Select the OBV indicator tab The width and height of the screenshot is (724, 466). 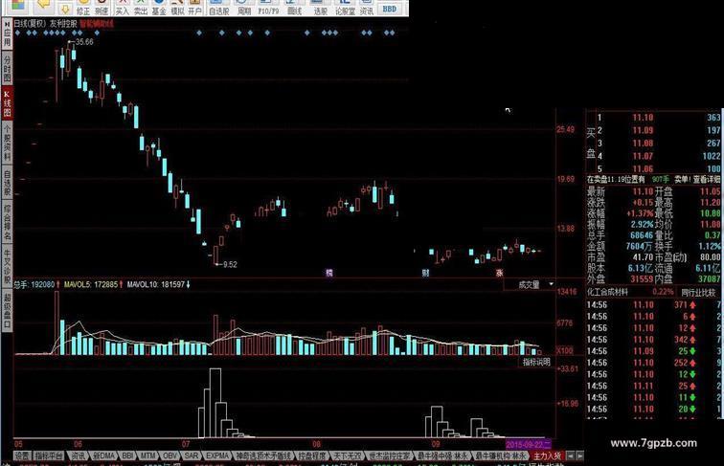click(x=170, y=455)
